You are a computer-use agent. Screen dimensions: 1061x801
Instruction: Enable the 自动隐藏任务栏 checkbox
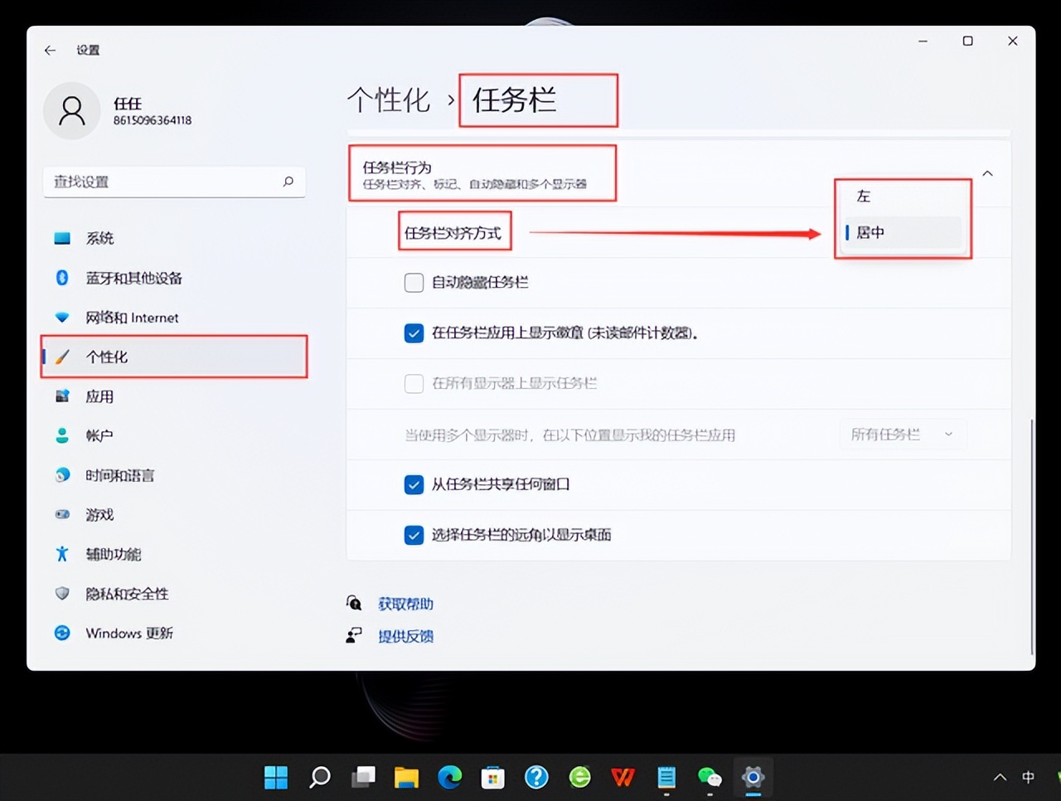414,283
